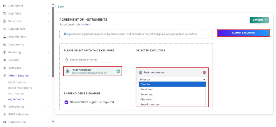Screen dimensions: 276x127
Task: Click the Spreadsheet grid icon
Action: pos(5,29)
